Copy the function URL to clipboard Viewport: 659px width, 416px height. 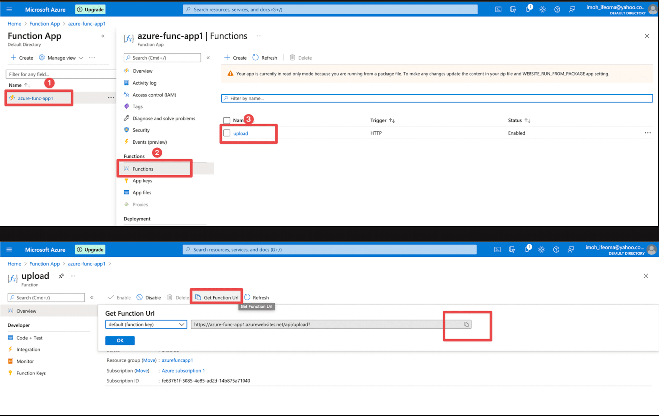click(x=466, y=324)
